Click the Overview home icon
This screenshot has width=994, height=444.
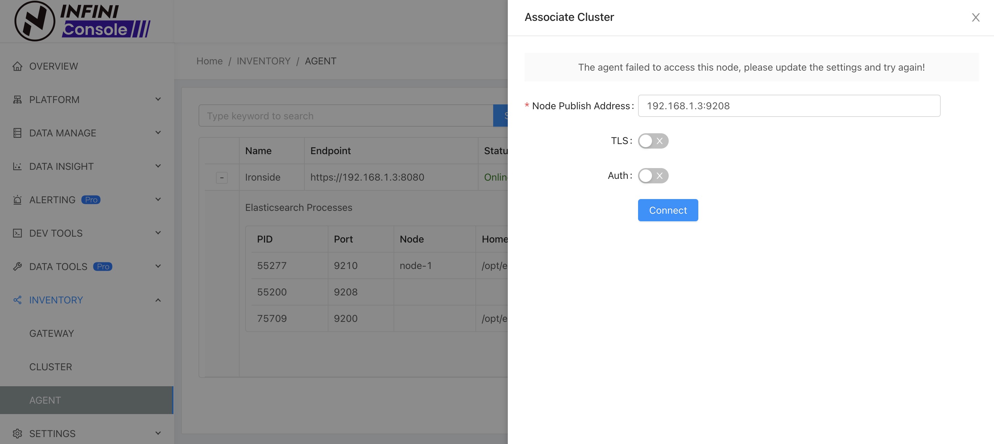point(17,66)
